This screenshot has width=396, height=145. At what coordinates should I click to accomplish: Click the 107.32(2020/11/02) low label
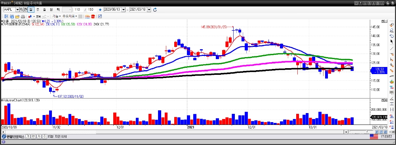tap(71, 96)
